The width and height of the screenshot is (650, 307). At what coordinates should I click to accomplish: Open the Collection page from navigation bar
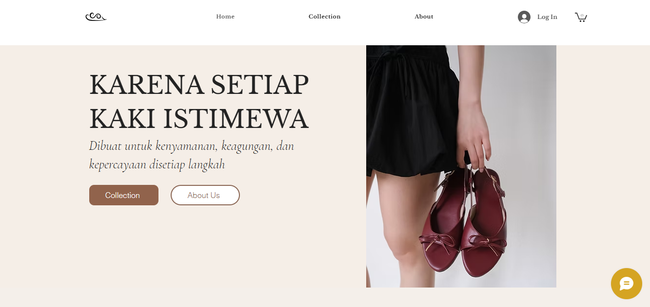pyautogui.click(x=324, y=17)
